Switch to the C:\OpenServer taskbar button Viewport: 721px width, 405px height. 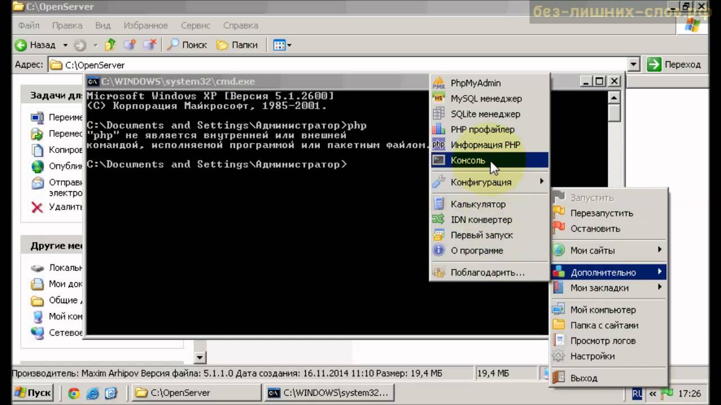197,393
